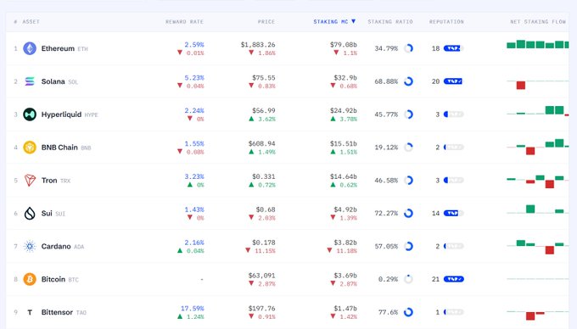Click Hyperliquid staking MC $24.92b
The height and width of the screenshot is (329, 577).
point(344,110)
